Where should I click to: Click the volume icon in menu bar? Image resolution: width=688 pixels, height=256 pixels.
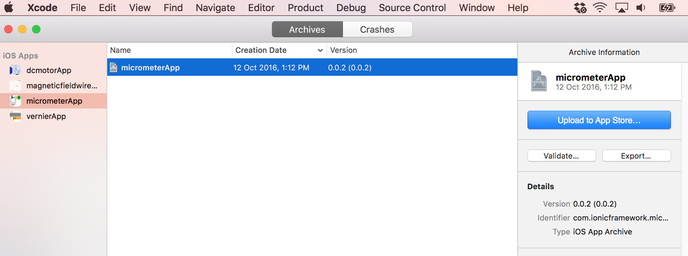pos(641,8)
